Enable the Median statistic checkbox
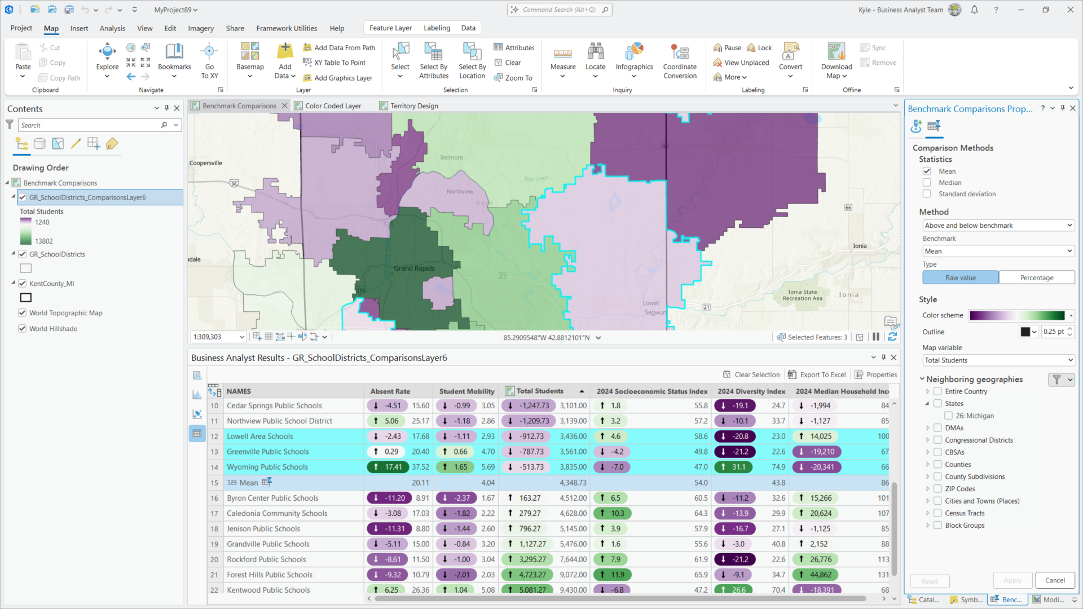The image size is (1083, 609). 927,183
